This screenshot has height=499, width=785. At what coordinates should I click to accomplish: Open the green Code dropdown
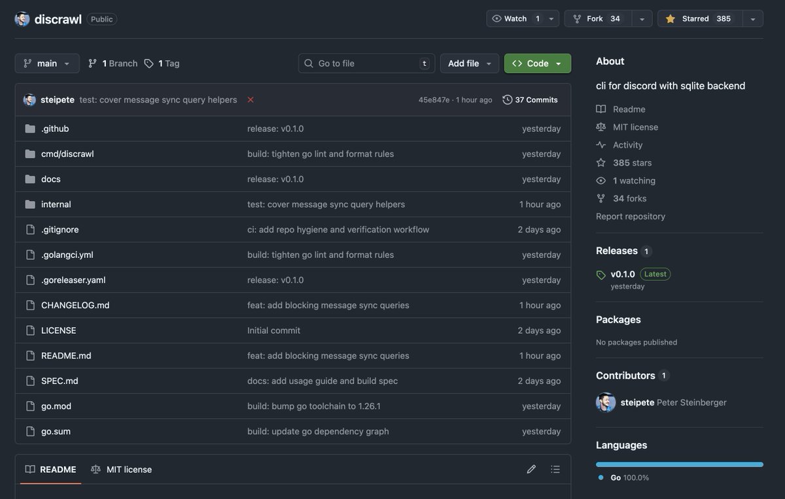(538, 63)
